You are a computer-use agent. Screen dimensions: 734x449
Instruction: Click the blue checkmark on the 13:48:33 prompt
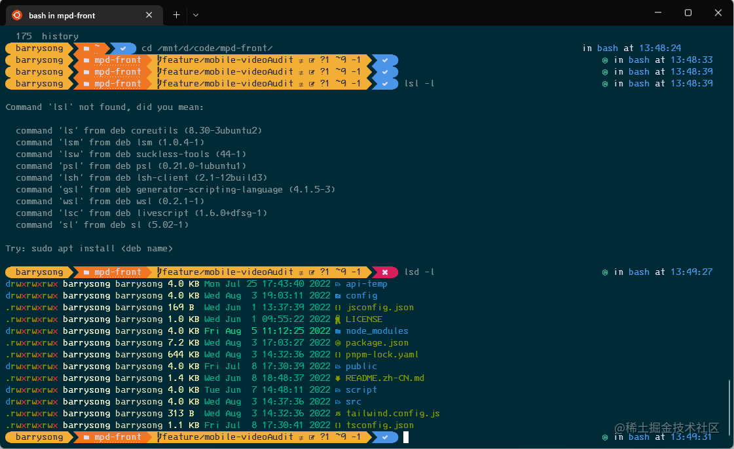click(385, 60)
